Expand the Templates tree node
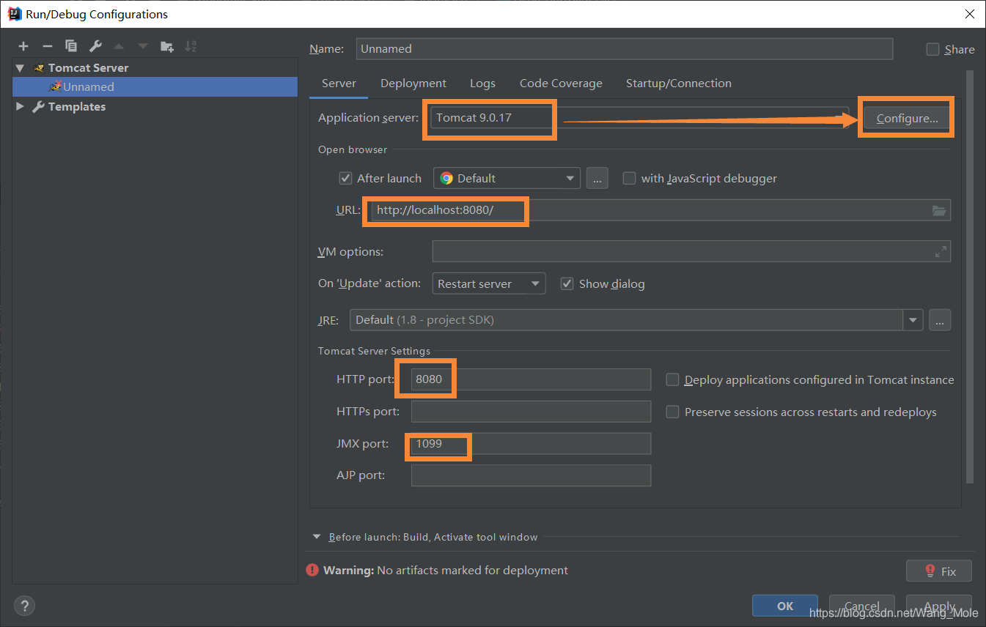 point(20,106)
